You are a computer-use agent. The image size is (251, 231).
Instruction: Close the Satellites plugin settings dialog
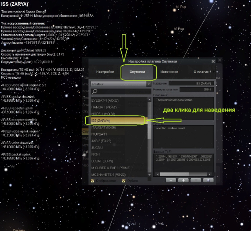tap(213, 62)
